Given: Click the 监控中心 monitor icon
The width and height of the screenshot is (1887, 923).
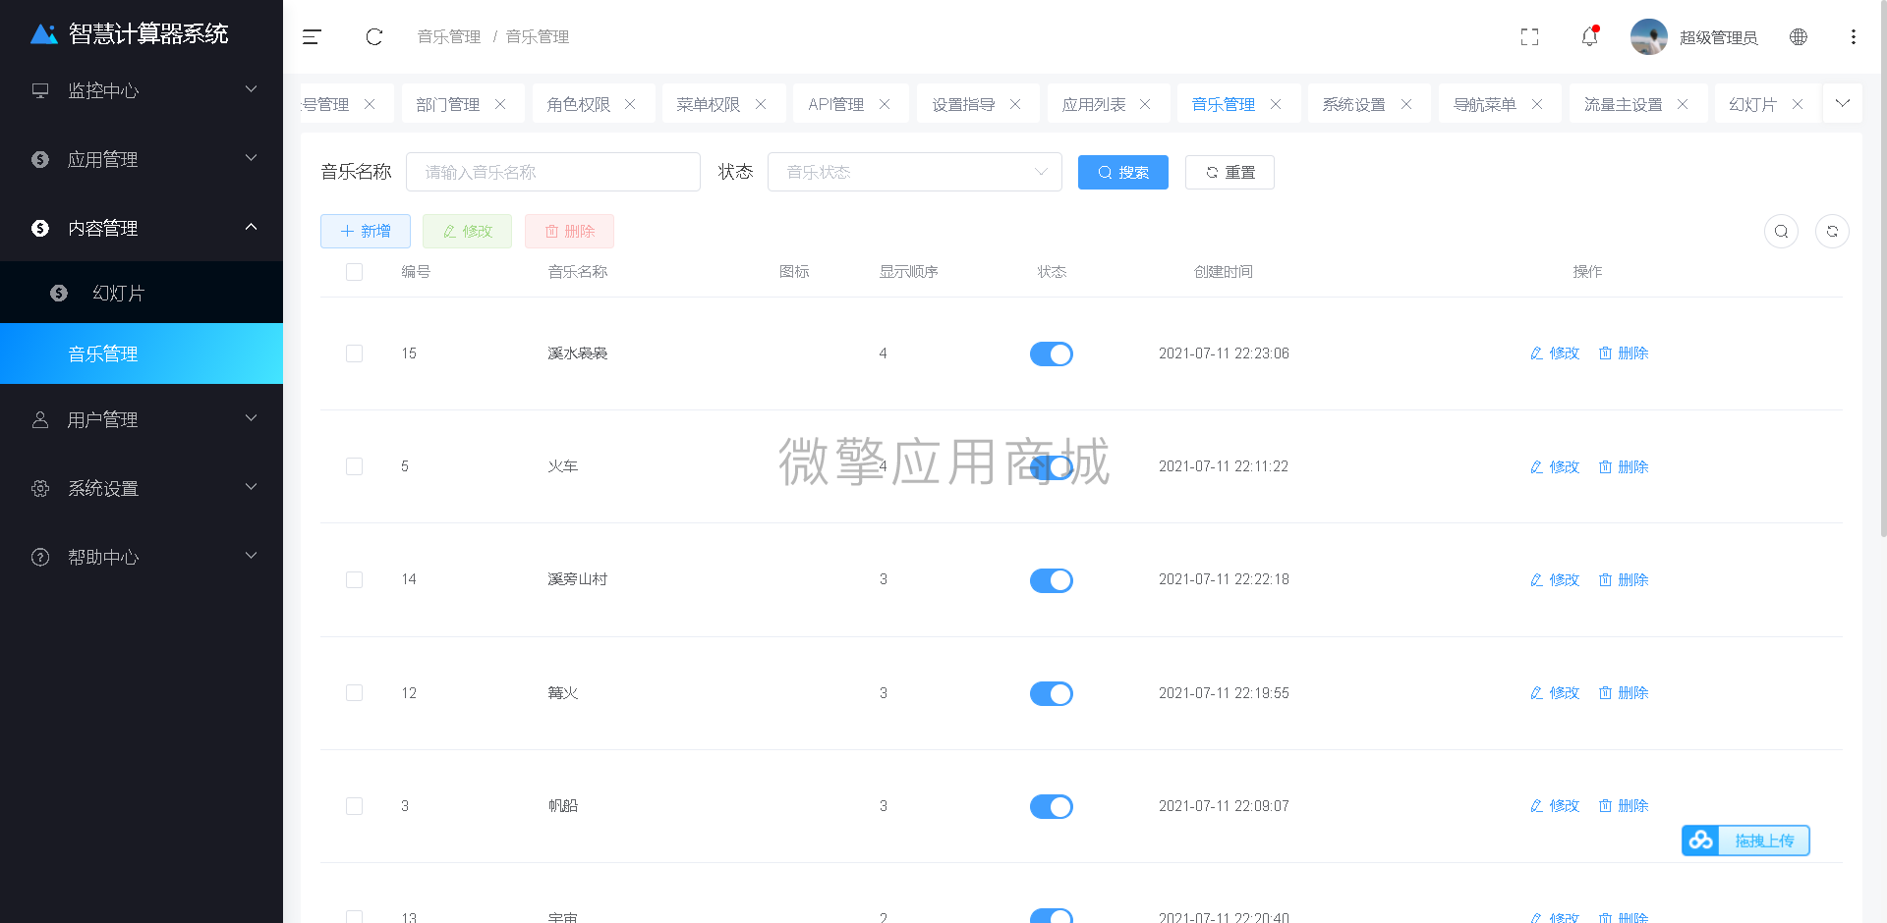Looking at the screenshot, I should click(40, 90).
